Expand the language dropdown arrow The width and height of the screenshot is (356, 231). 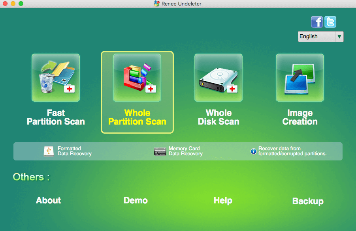click(339, 36)
